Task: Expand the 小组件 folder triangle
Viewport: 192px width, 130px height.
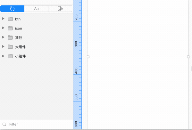Action: coord(3,56)
